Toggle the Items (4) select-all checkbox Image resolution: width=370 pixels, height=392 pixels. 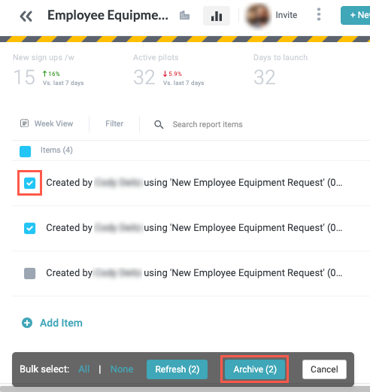coord(26,151)
